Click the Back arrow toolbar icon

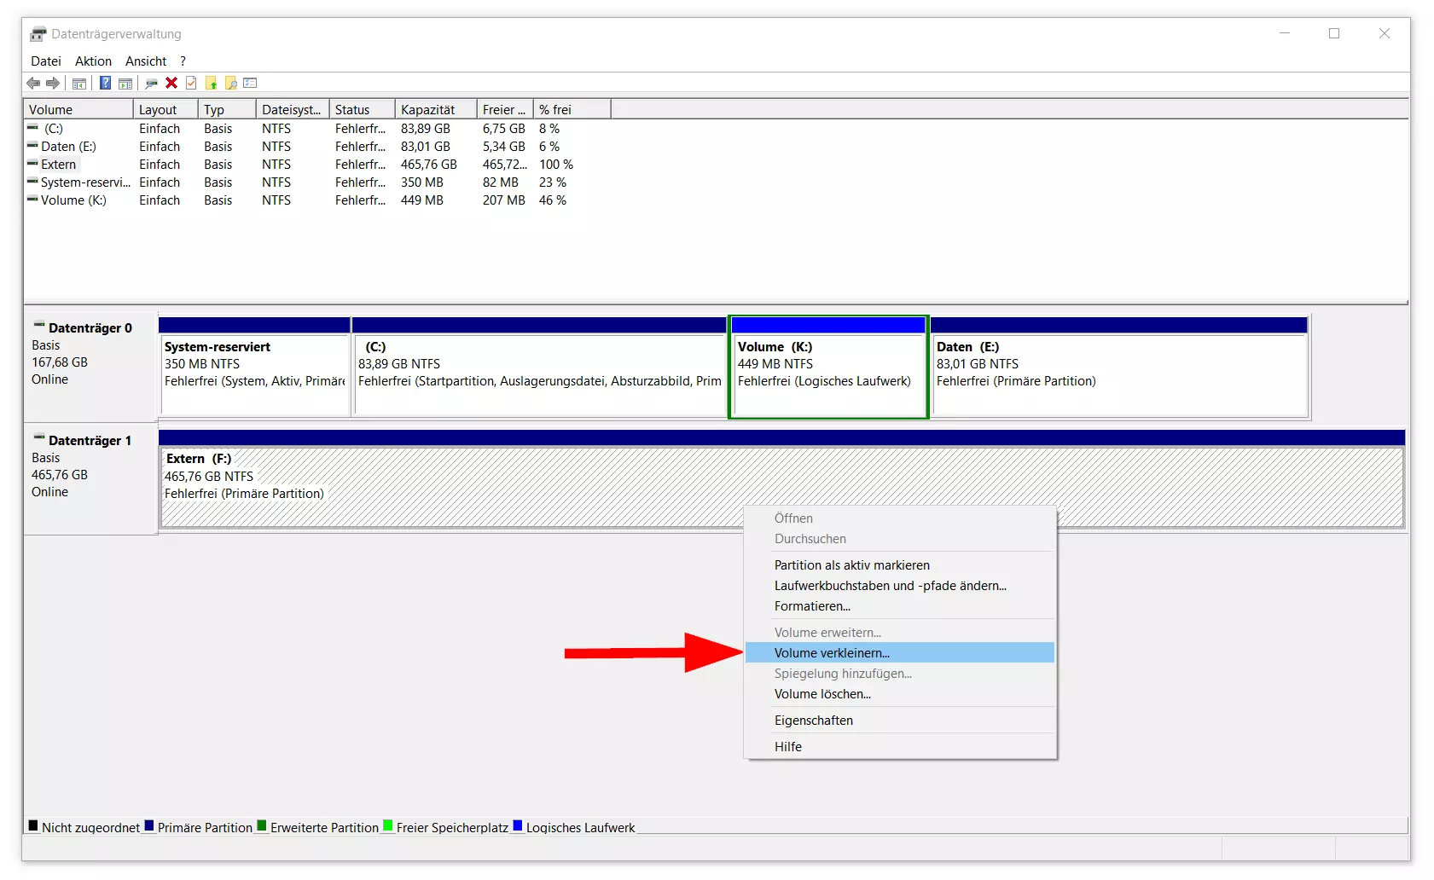click(33, 83)
